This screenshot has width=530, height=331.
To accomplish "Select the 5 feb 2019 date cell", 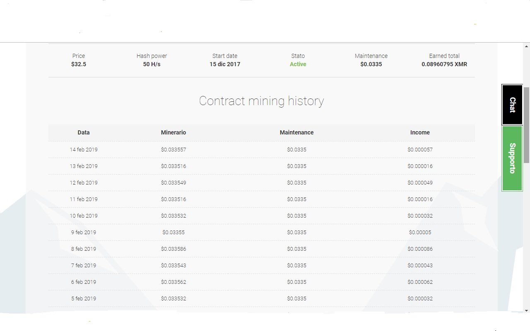I will (x=84, y=298).
